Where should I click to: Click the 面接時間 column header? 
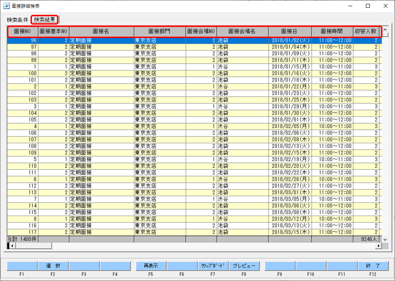coord(332,31)
